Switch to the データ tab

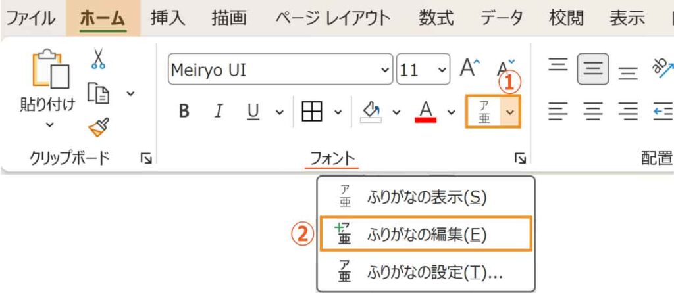click(502, 18)
